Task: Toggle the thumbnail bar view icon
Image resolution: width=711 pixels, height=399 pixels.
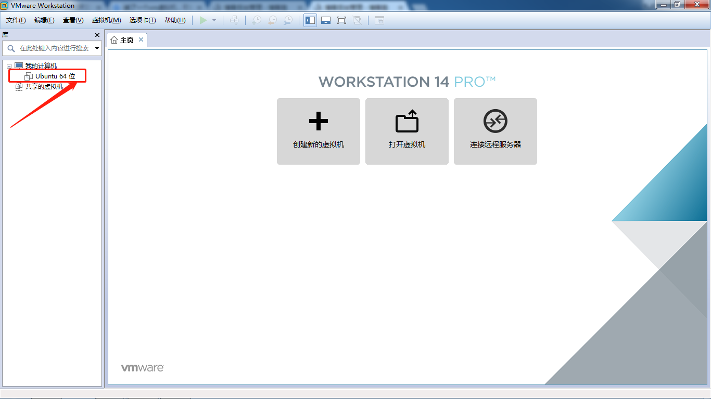Action: click(326, 20)
